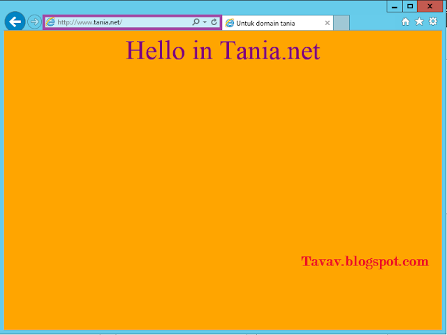This screenshot has width=447, height=335.
Task: Go back with the blue back arrow
Action: click(x=15, y=22)
